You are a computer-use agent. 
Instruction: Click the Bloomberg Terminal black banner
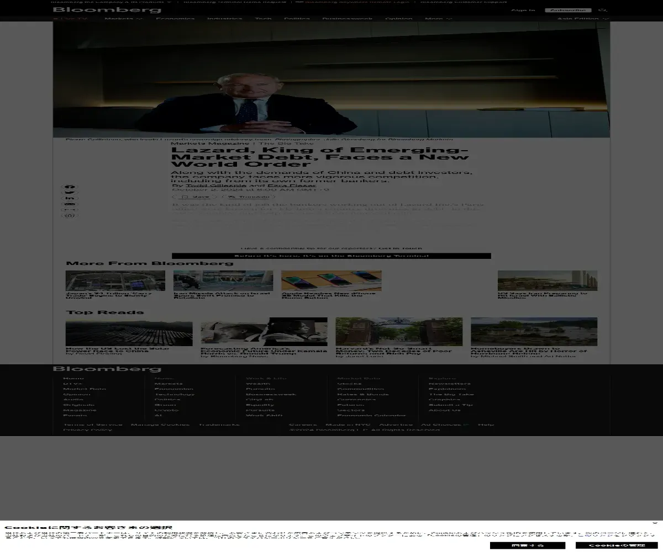[x=331, y=256]
